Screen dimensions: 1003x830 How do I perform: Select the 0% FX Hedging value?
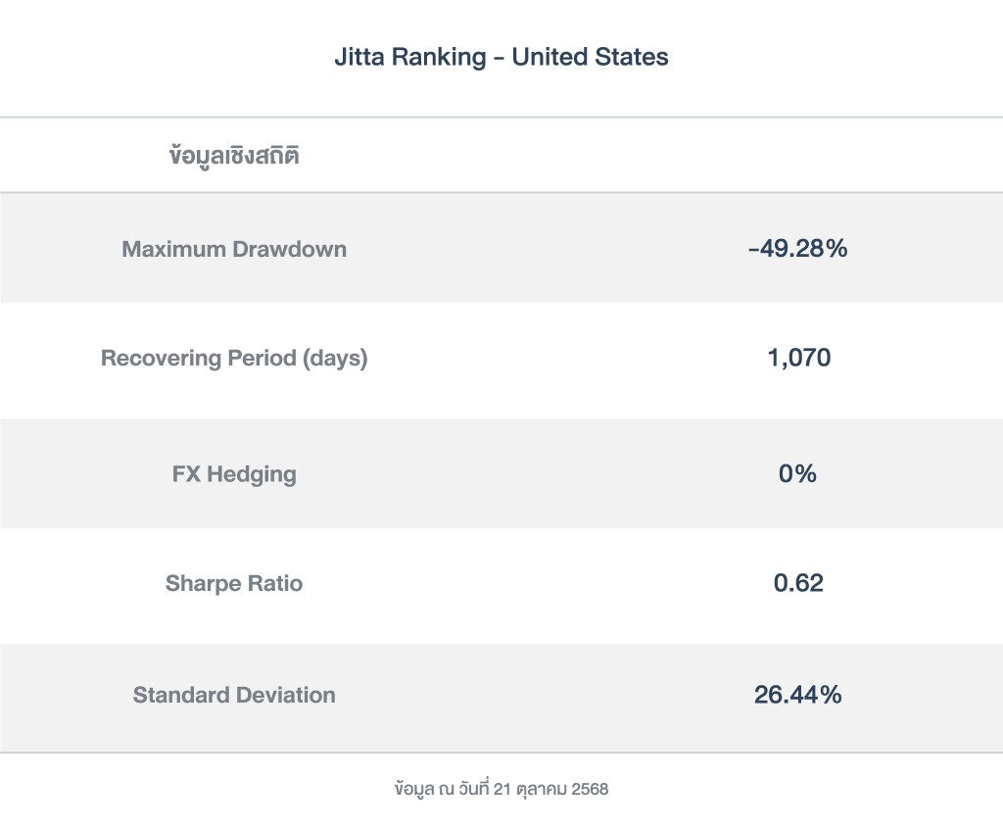[797, 474]
